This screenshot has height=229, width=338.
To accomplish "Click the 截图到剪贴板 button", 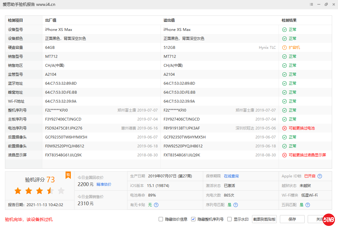I will 264,219.
